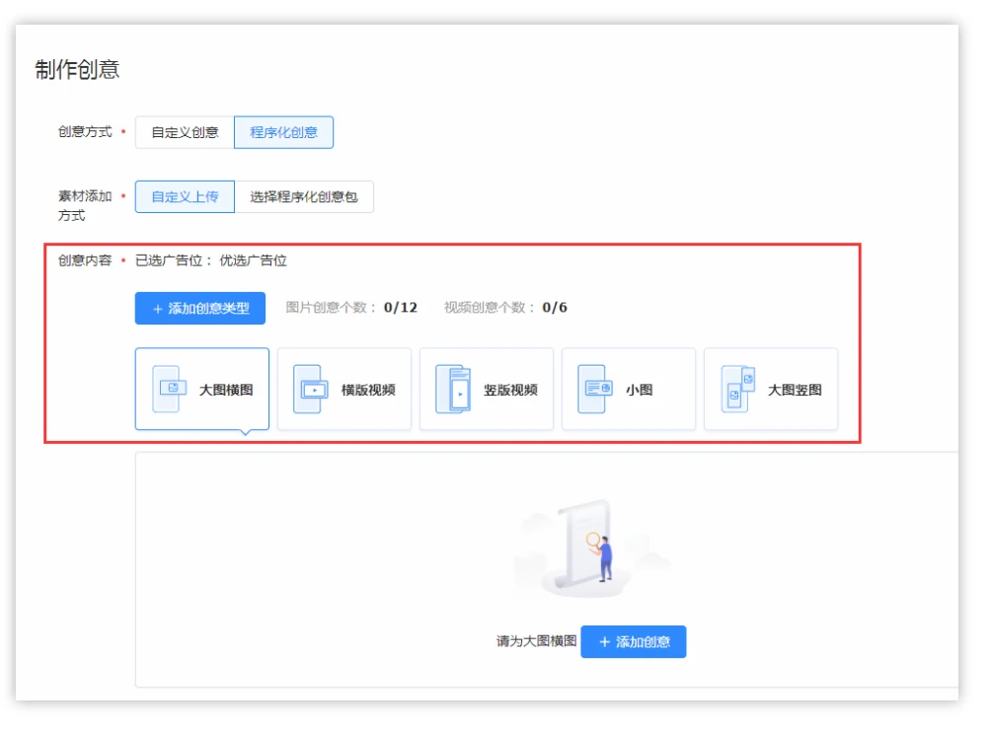This screenshot has width=990, height=733.
Task: Click the 优选广告位 selected placement text
Action: coord(253,260)
